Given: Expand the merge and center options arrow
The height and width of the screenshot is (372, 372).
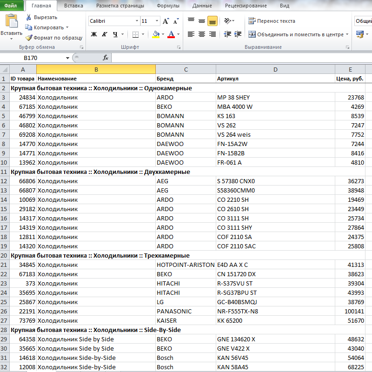Looking at the screenshot, I should 347,34.
